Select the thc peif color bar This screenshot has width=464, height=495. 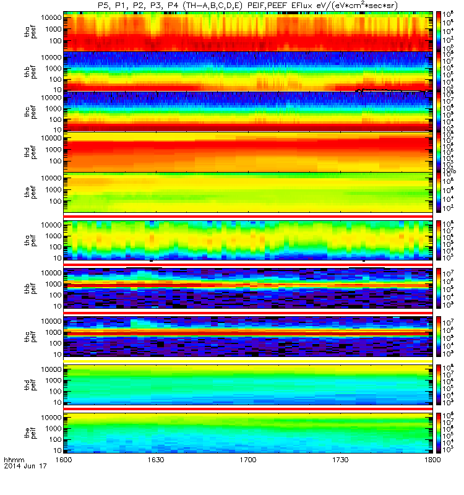tap(439, 337)
